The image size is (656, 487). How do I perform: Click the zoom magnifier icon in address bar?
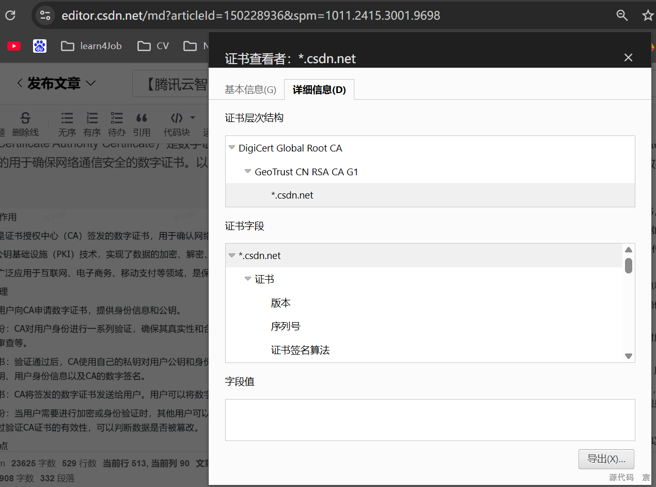622,16
